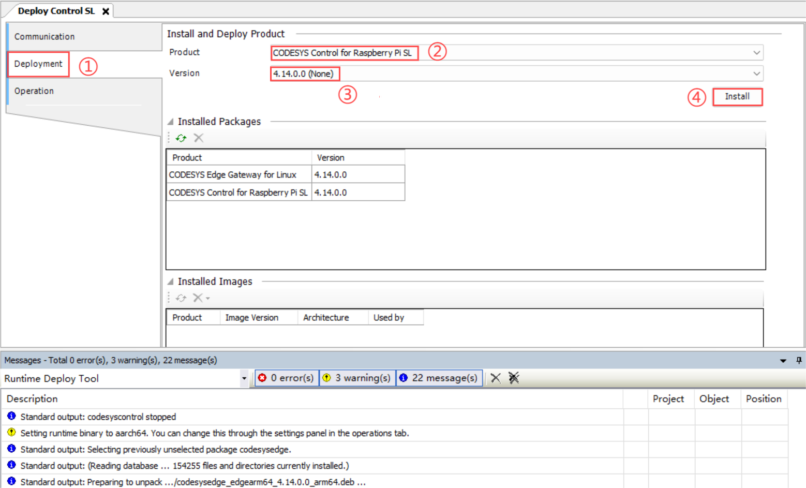806x488 pixels.
Task: Sort packages by Version column header
Action: (x=358, y=158)
